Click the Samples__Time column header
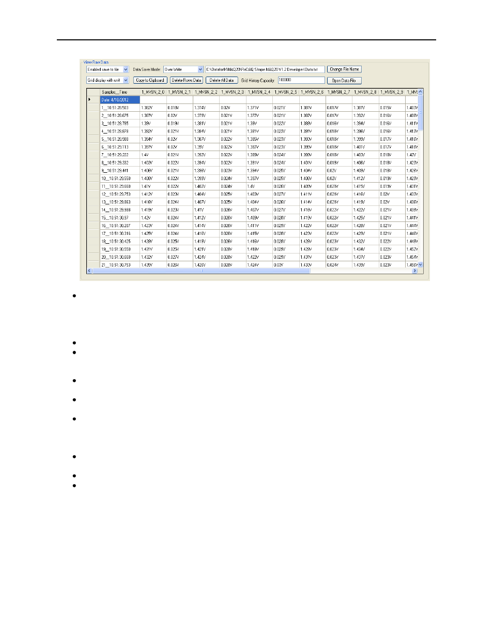The height and width of the screenshot is (639, 493). pos(120,92)
